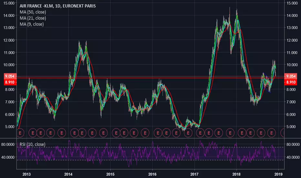Screen dimensions: 301x178
Task: Click the 9.054 price tag on right axis
Action: click(x=291, y=76)
